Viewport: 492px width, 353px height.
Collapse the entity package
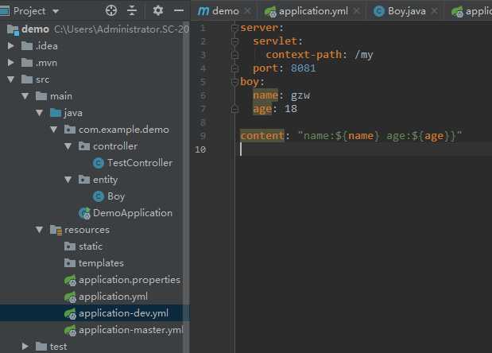(68, 180)
